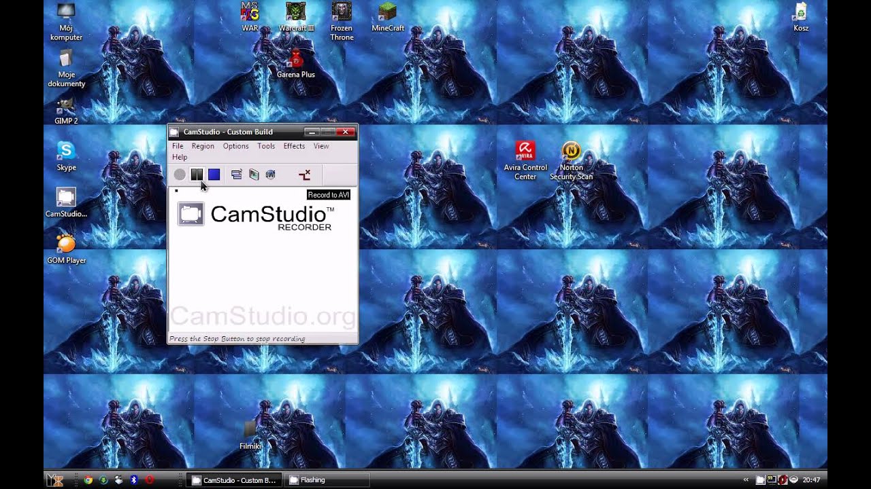Select the Moje dokumenty desktop icon

(66, 69)
